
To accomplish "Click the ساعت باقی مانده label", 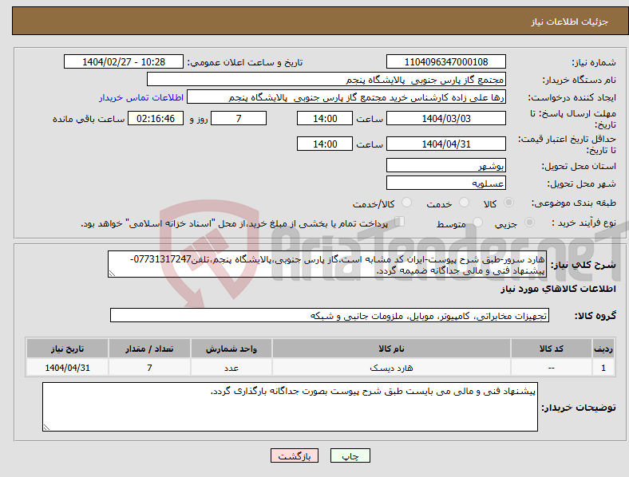I will click(89, 119).
